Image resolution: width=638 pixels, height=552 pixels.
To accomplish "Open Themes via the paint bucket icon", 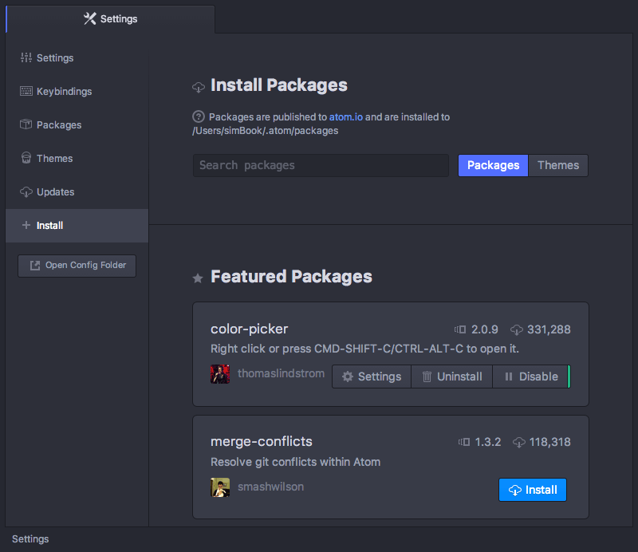I will tap(26, 158).
